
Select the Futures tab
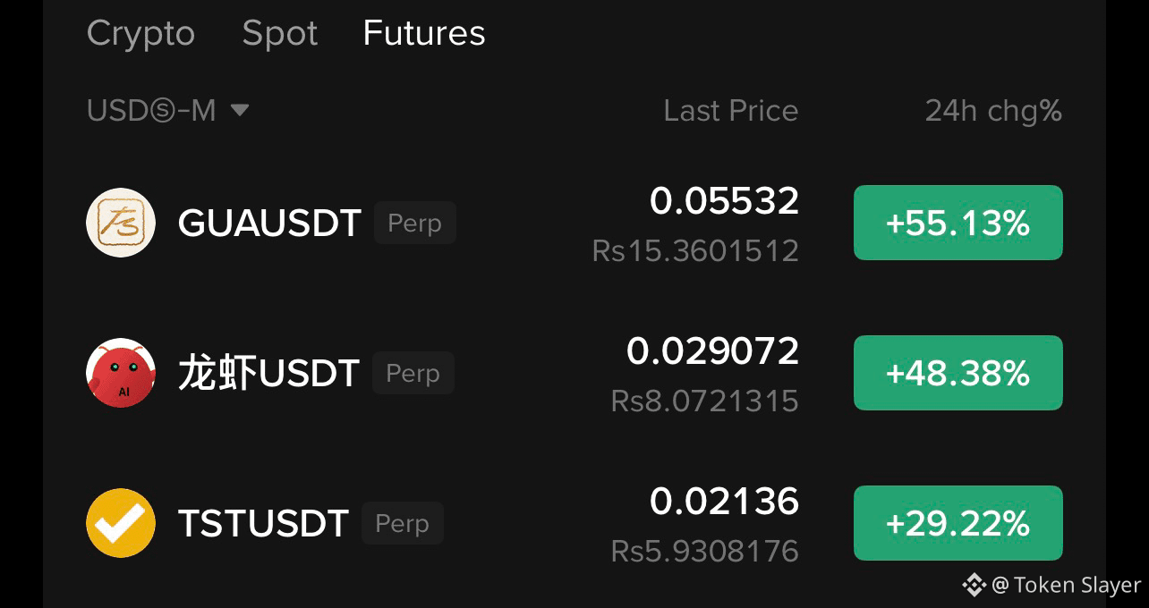pyautogui.click(x=424, y=33)
